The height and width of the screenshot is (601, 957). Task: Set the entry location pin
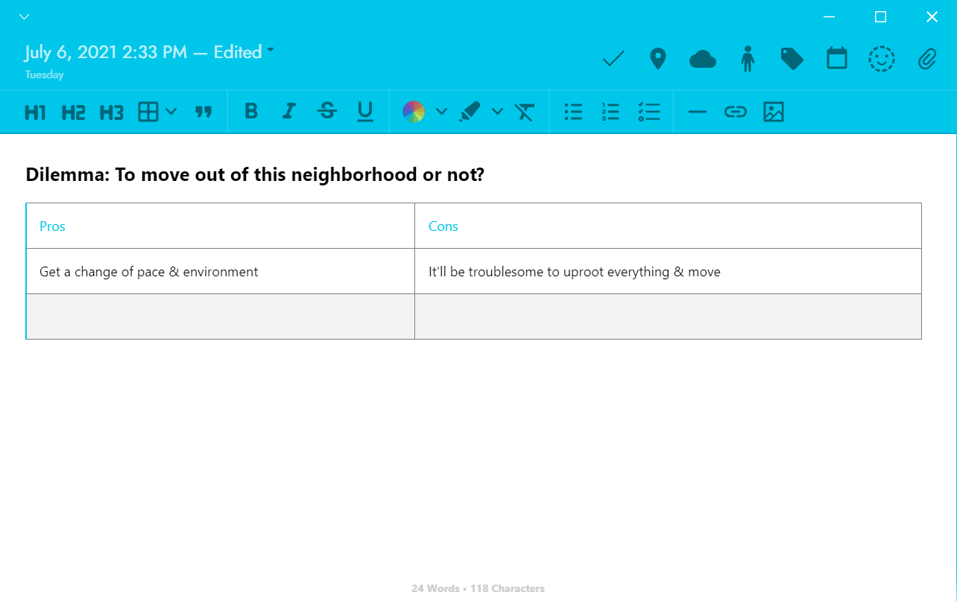[657, 59]
